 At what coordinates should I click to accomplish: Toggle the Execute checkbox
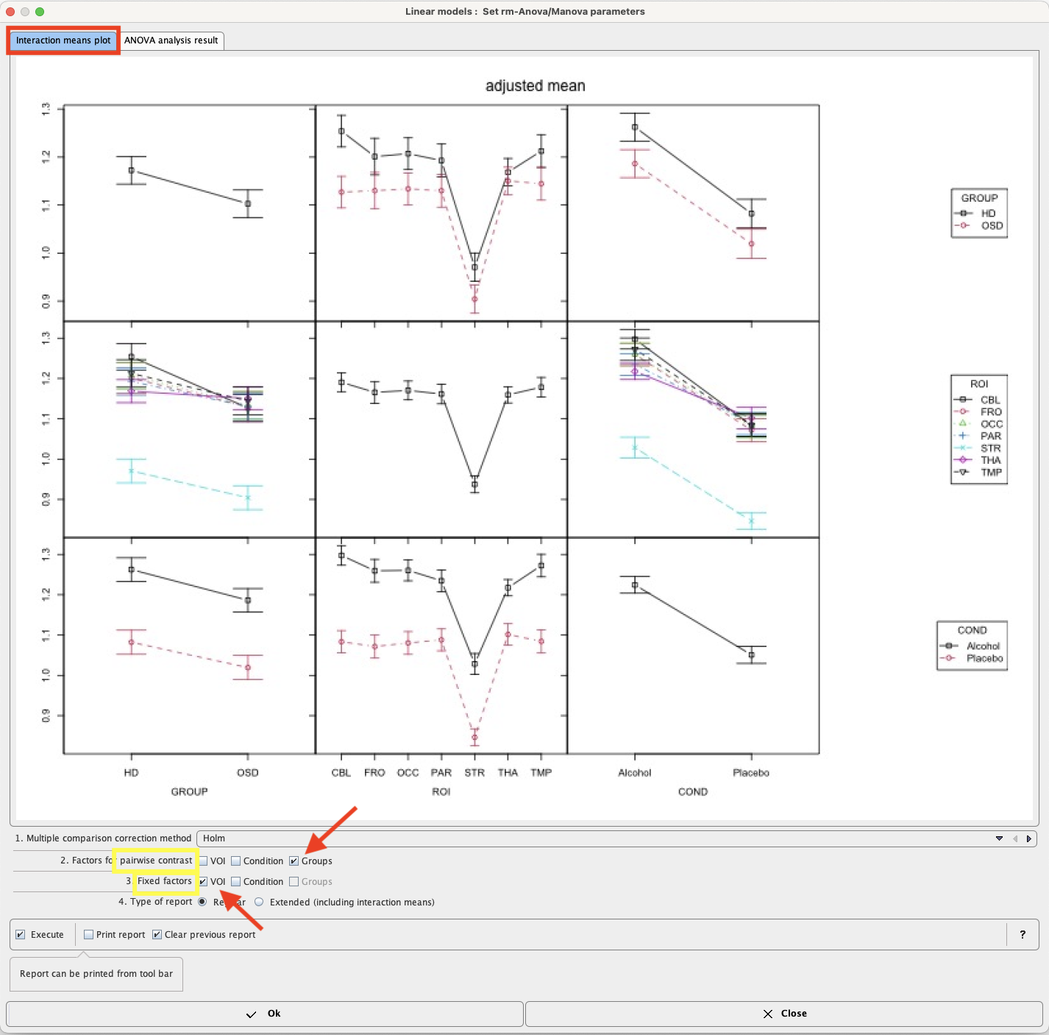21,935
